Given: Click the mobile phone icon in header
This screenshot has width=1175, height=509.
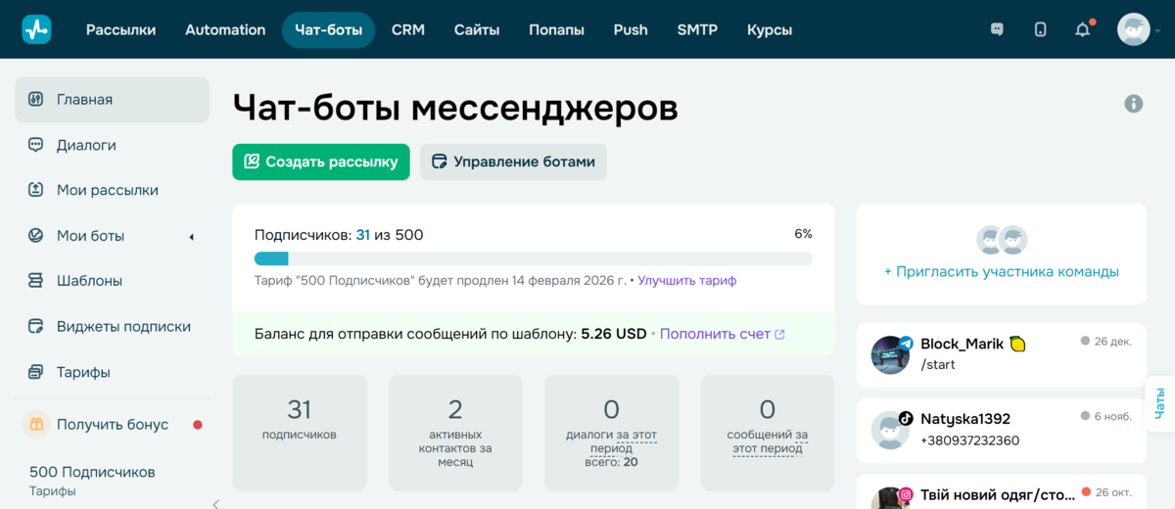Looking at the screenshot, I should click(1040, 29).
